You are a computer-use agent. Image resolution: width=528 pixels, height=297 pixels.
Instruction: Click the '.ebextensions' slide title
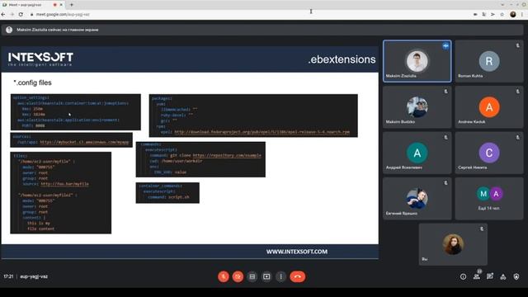[342, 59]
